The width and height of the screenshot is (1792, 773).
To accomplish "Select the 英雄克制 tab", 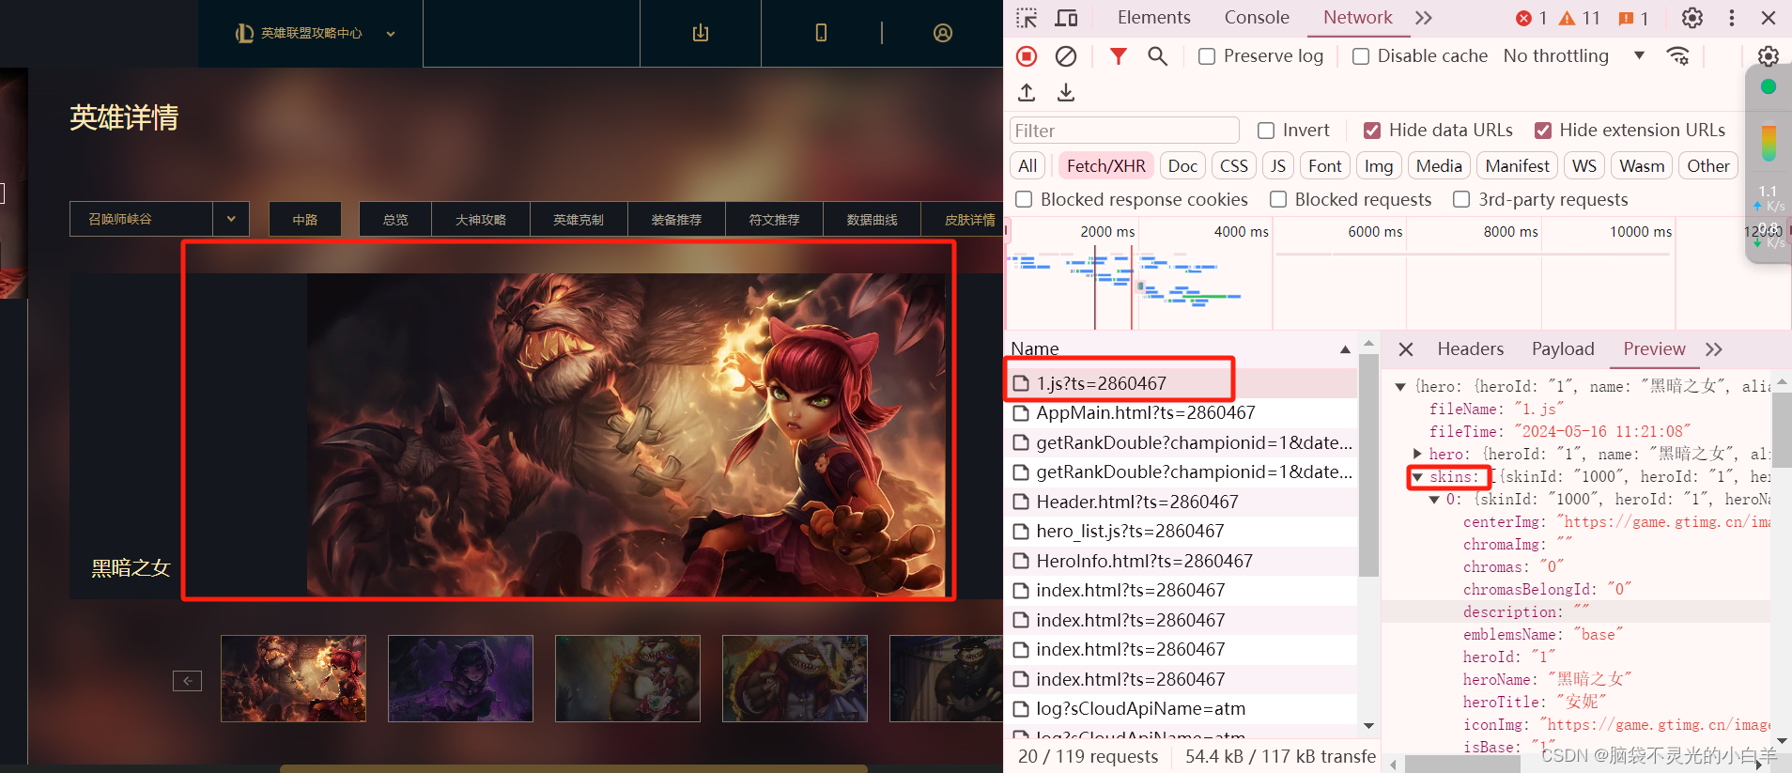I will click(x=579, y=219).
